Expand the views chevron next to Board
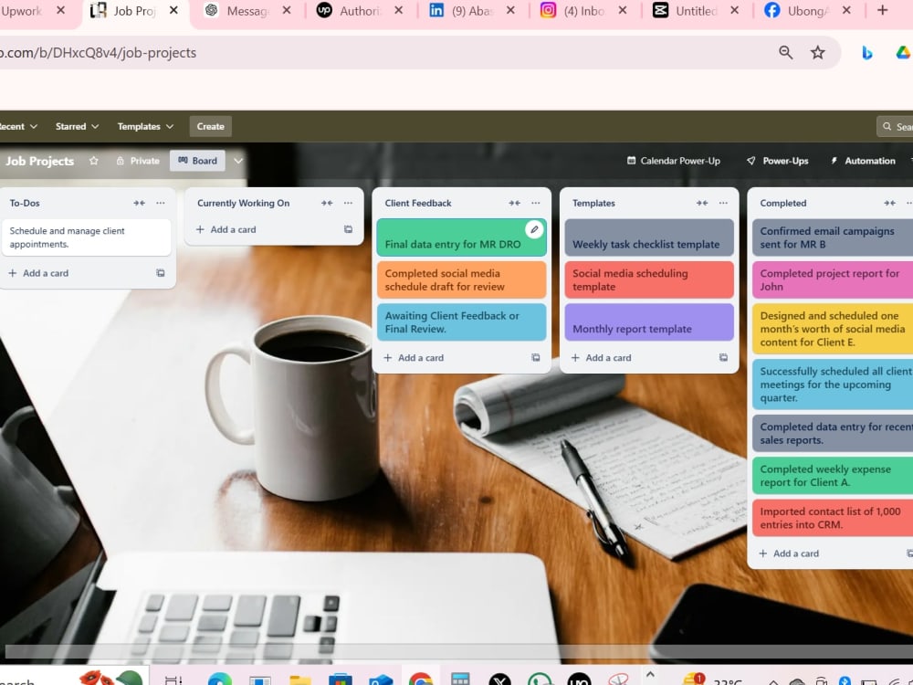Screen dimensions: 913x685 coord(238,161)
